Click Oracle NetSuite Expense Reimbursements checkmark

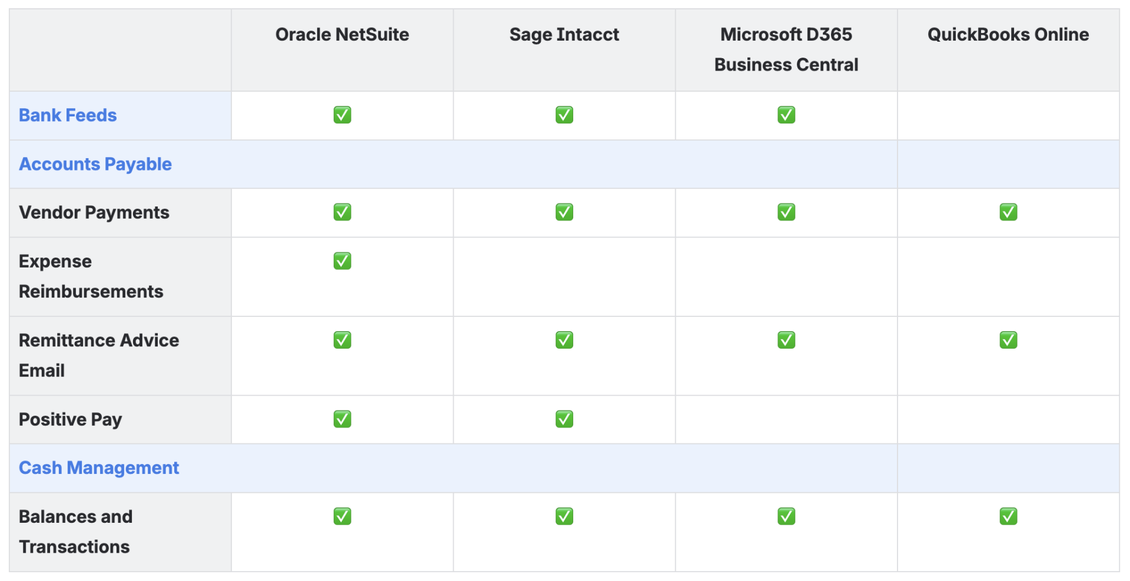click(x=342, y=261)
